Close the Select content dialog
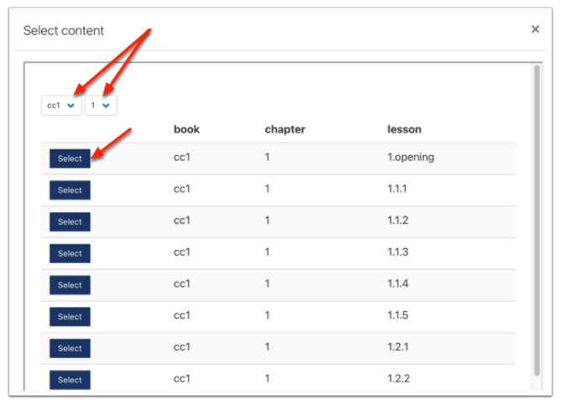The image size is (562, 405). pos(535,29)
